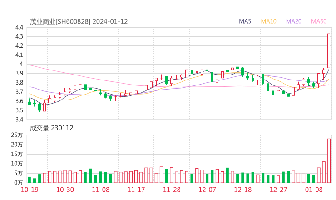Click the 12-07 date label
The width and height of the screenshot is (336, 200).
point(207,190)
